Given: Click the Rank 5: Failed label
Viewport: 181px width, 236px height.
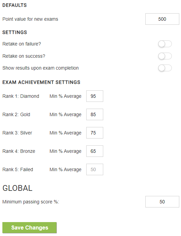Looking at the screenshot, I should click(18, 170).
